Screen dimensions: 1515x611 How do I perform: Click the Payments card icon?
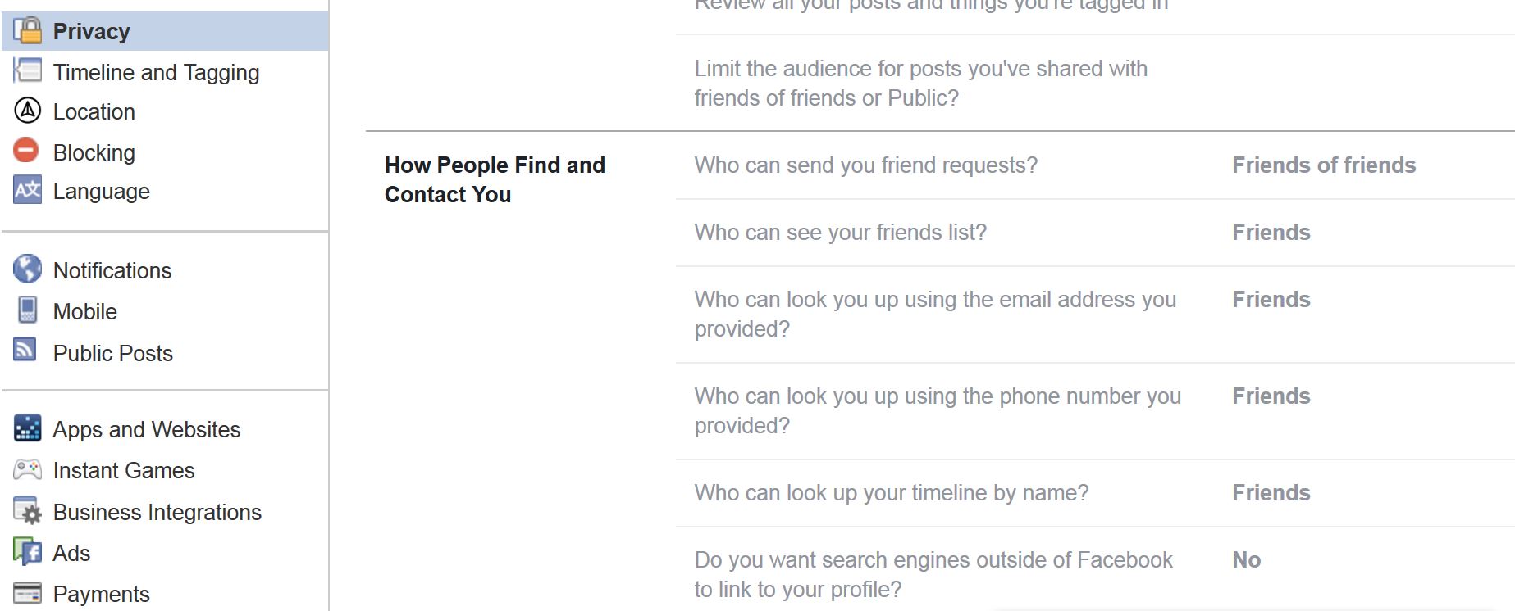click(x=27, y=592)
